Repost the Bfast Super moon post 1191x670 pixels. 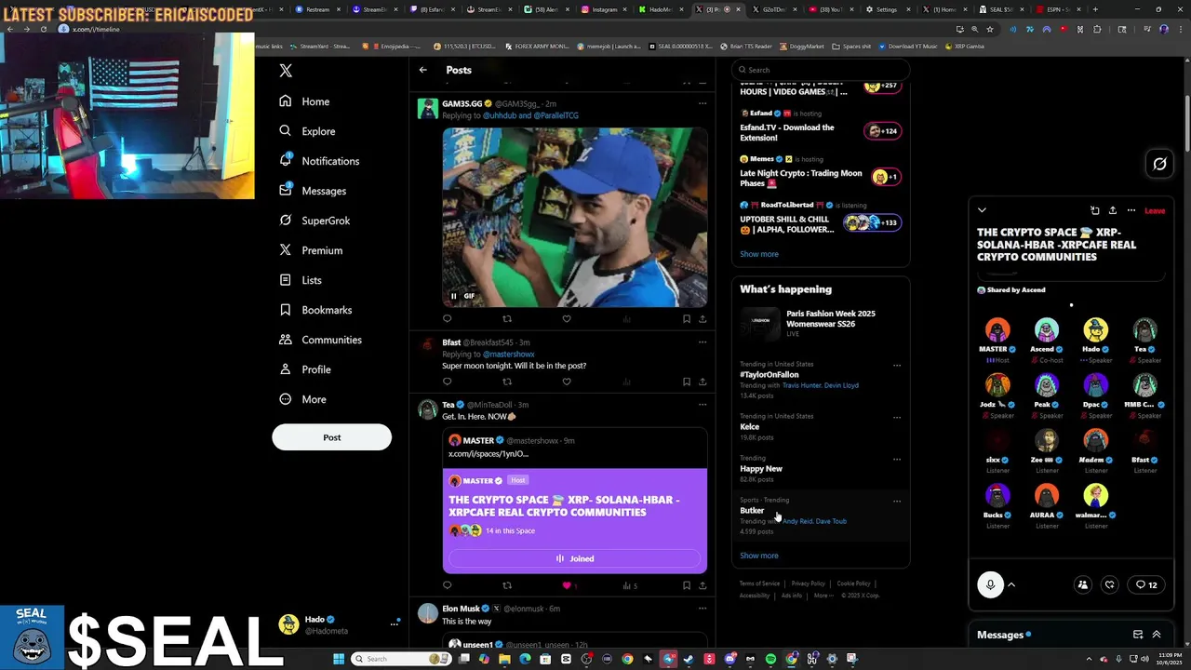click(x=507, y=382)
